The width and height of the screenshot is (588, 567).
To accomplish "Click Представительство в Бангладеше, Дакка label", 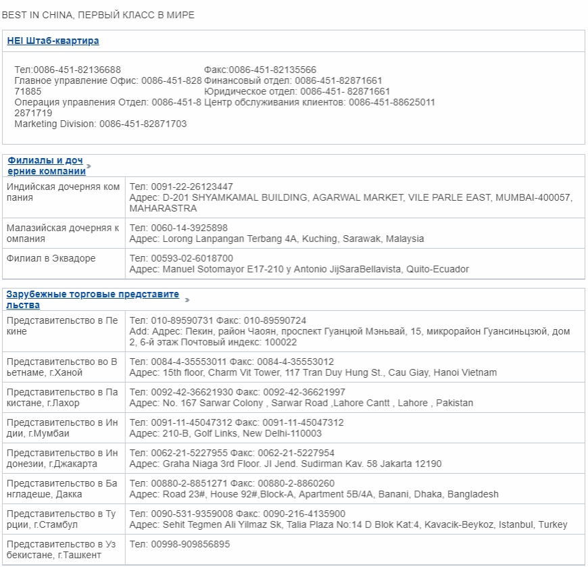I will (63, 489).
